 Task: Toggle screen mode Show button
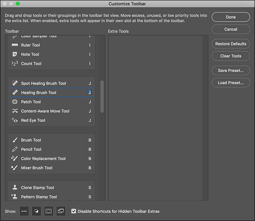pos(61,211)
